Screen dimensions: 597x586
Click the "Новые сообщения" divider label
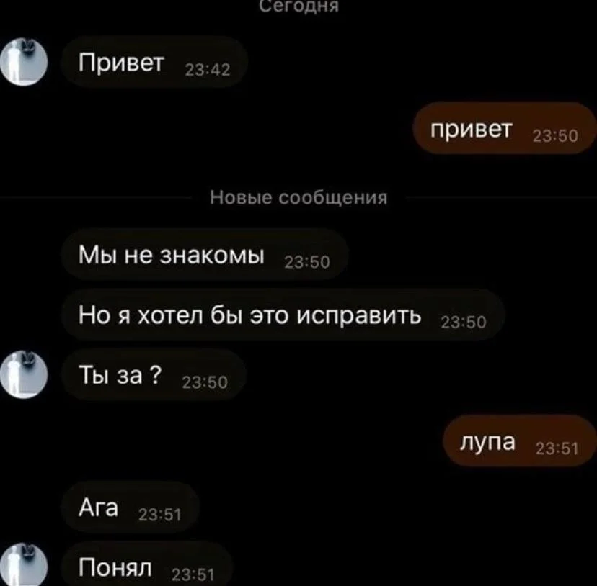pos(298,197)
